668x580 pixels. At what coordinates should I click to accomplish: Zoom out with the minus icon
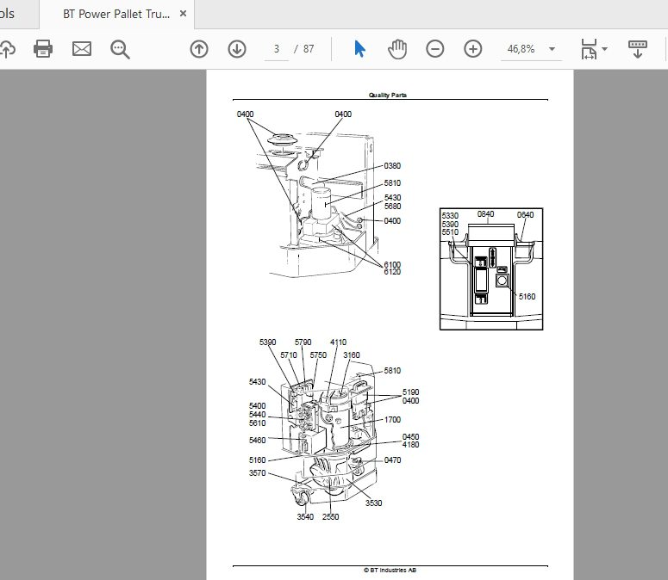(x=435, y=49)
